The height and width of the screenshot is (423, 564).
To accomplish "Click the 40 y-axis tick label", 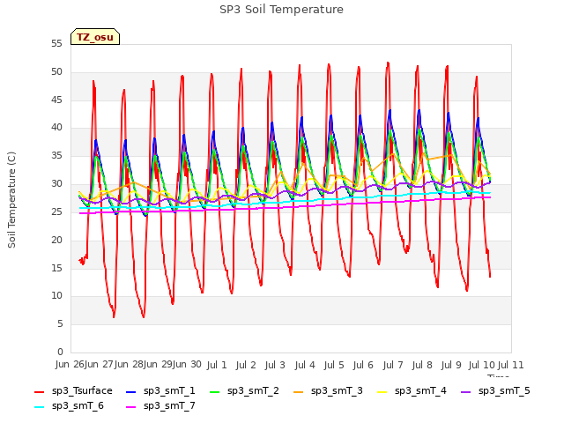I will pos(56,127).
